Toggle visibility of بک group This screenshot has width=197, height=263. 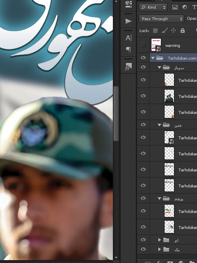143,249
